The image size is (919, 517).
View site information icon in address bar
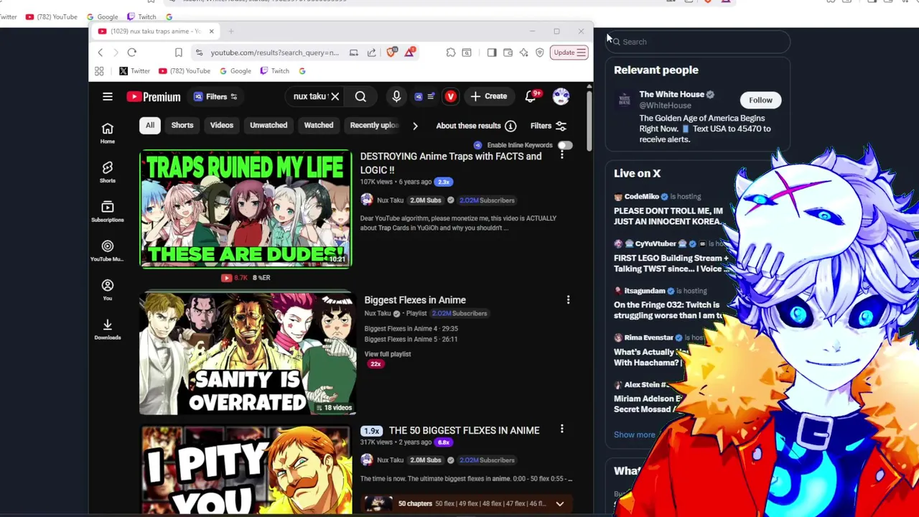(x=199, y=52)
